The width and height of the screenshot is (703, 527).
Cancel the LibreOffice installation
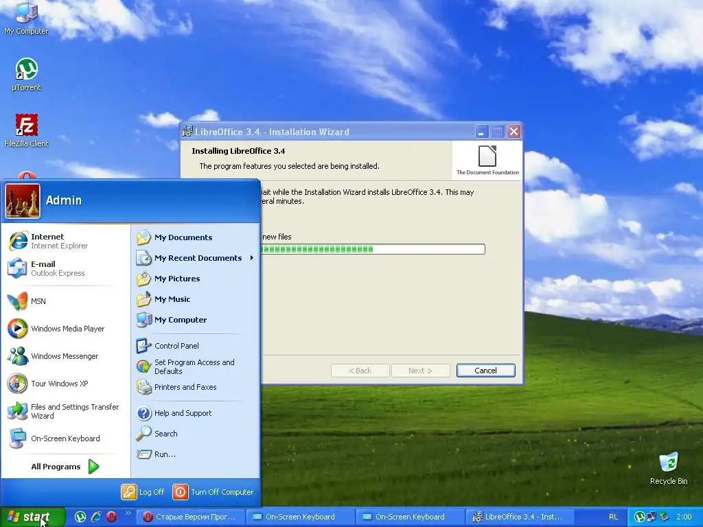click(x=485, y=371)
